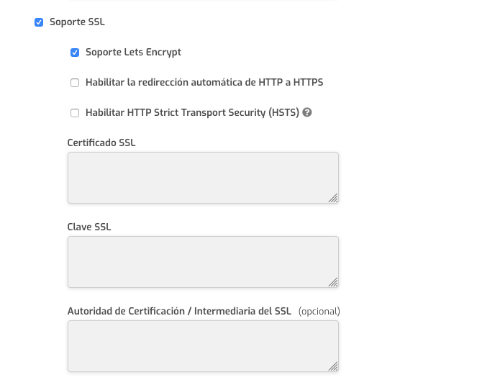477x380 pixels.
Task: Click the (opcional) hint text
Action: [x=319, y=312]
